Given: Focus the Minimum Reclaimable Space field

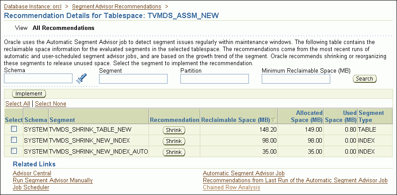Looking at the screenshot, I should pos(296,79).
